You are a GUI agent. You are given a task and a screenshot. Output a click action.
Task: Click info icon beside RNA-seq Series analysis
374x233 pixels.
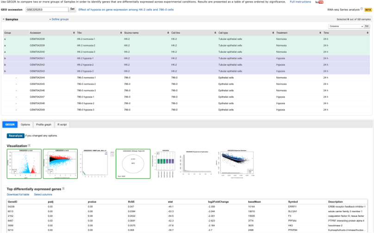(x=362, y=9)
